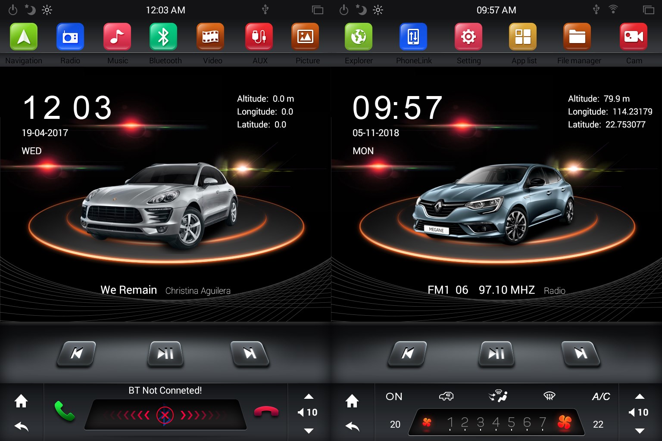Toggle the windshield defrost icon
662x441 pixels.
pos(549,396)
